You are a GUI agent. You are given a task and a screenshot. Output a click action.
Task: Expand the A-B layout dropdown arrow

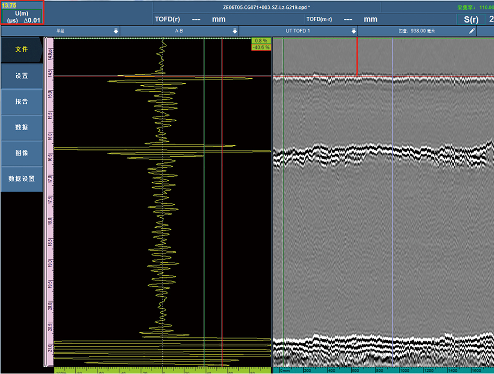235,31
